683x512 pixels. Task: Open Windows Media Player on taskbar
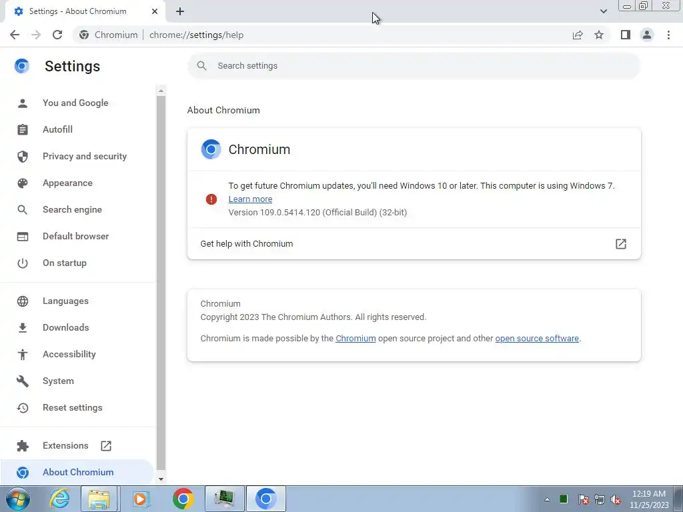141,499
